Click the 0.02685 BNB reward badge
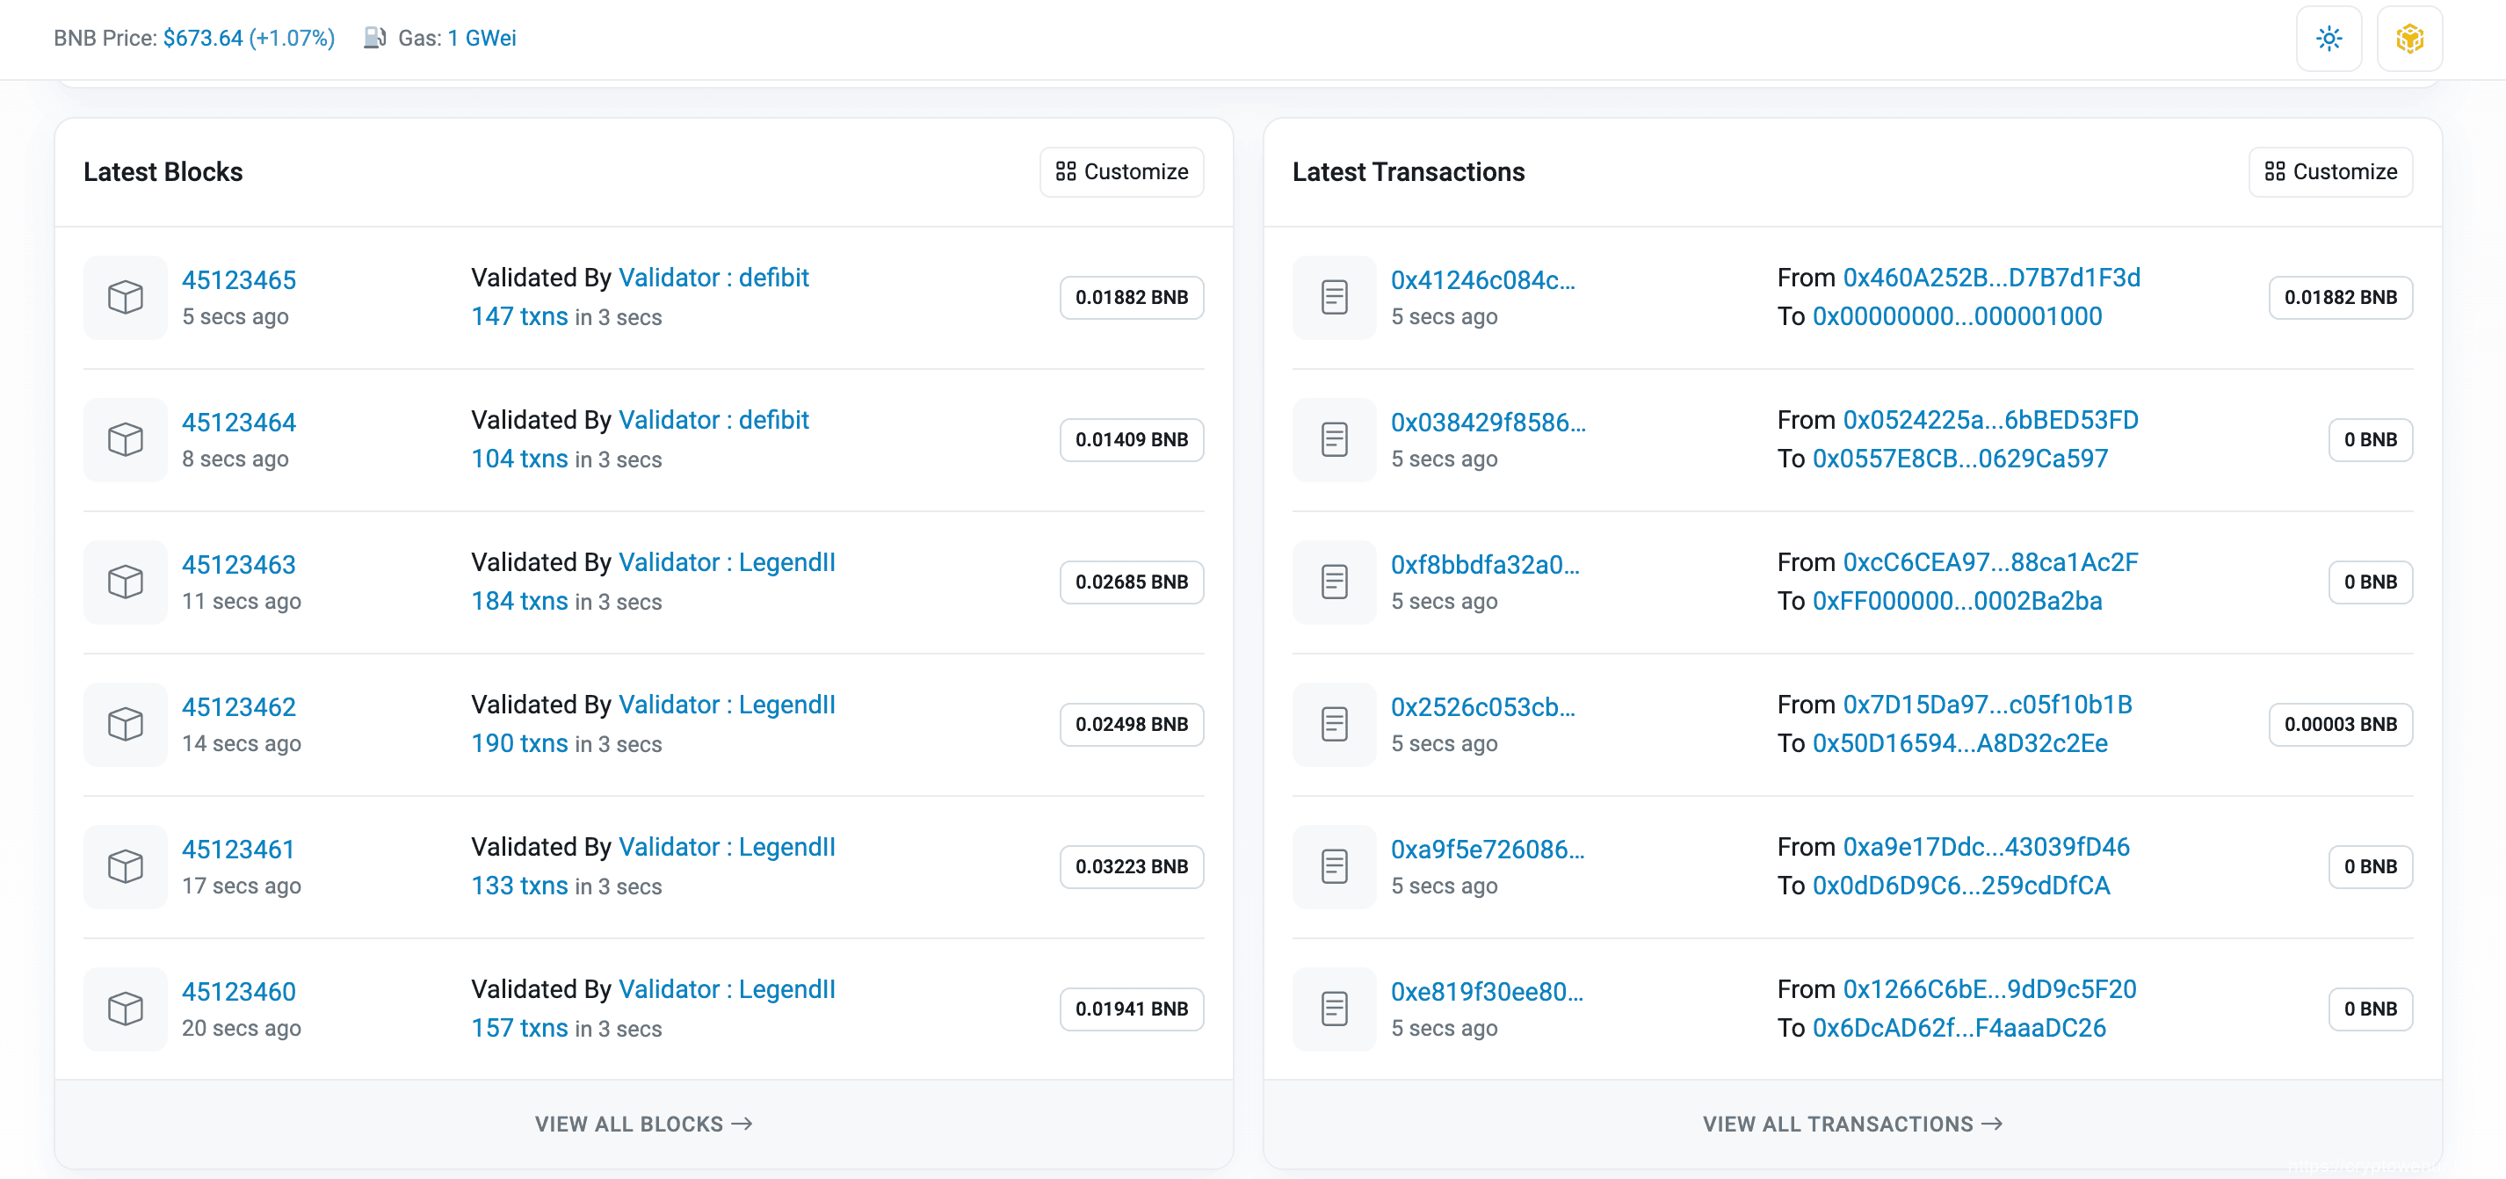The image size is (2506, 1179). click(1132, 582)
